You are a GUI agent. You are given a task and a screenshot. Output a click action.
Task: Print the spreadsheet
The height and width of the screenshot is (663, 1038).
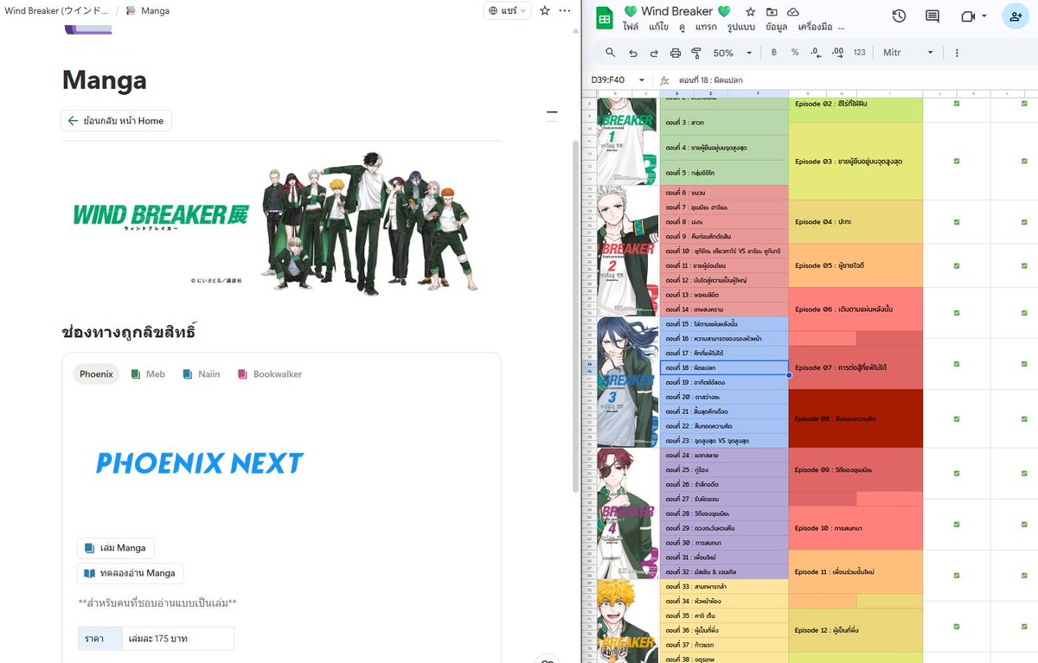(x=676, y=53)
